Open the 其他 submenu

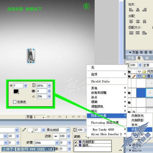point(107,88)
